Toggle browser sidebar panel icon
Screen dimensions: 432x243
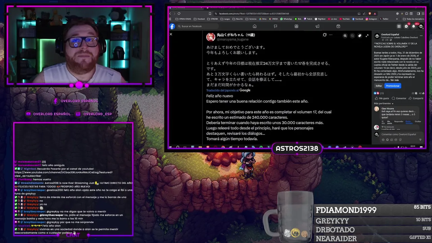(x=418, y=13)
